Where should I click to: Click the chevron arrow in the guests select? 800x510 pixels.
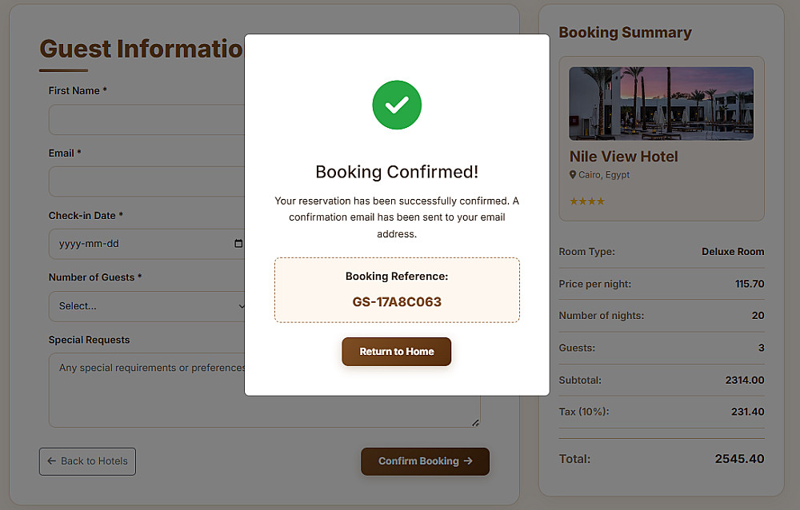tap(242, 306)
